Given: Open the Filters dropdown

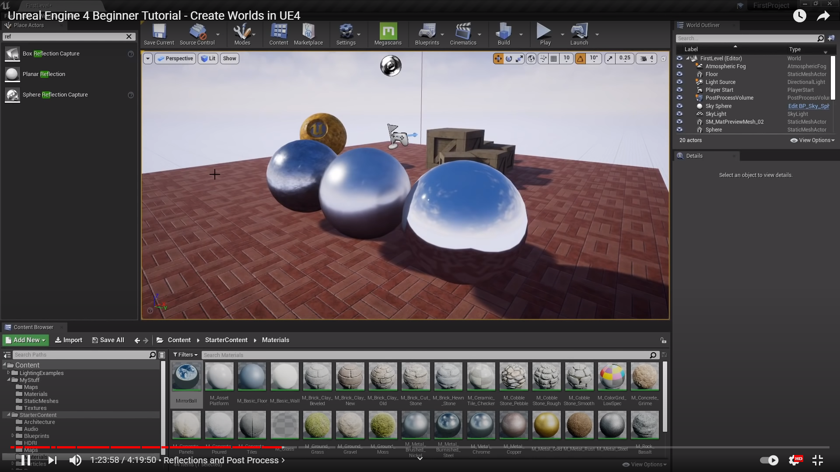Looking at the screenshot, I should point(185,355).
